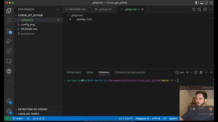The height and width of the screenshot is (122, 218).
Task: Open senhas.txt in explorer tree
Action: (x=38, y=34)
